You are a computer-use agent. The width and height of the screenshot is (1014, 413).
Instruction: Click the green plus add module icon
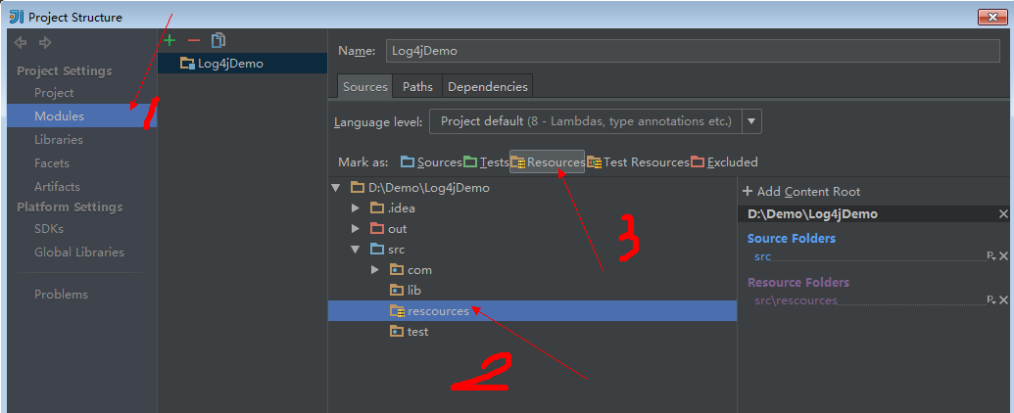coord(169,41)
